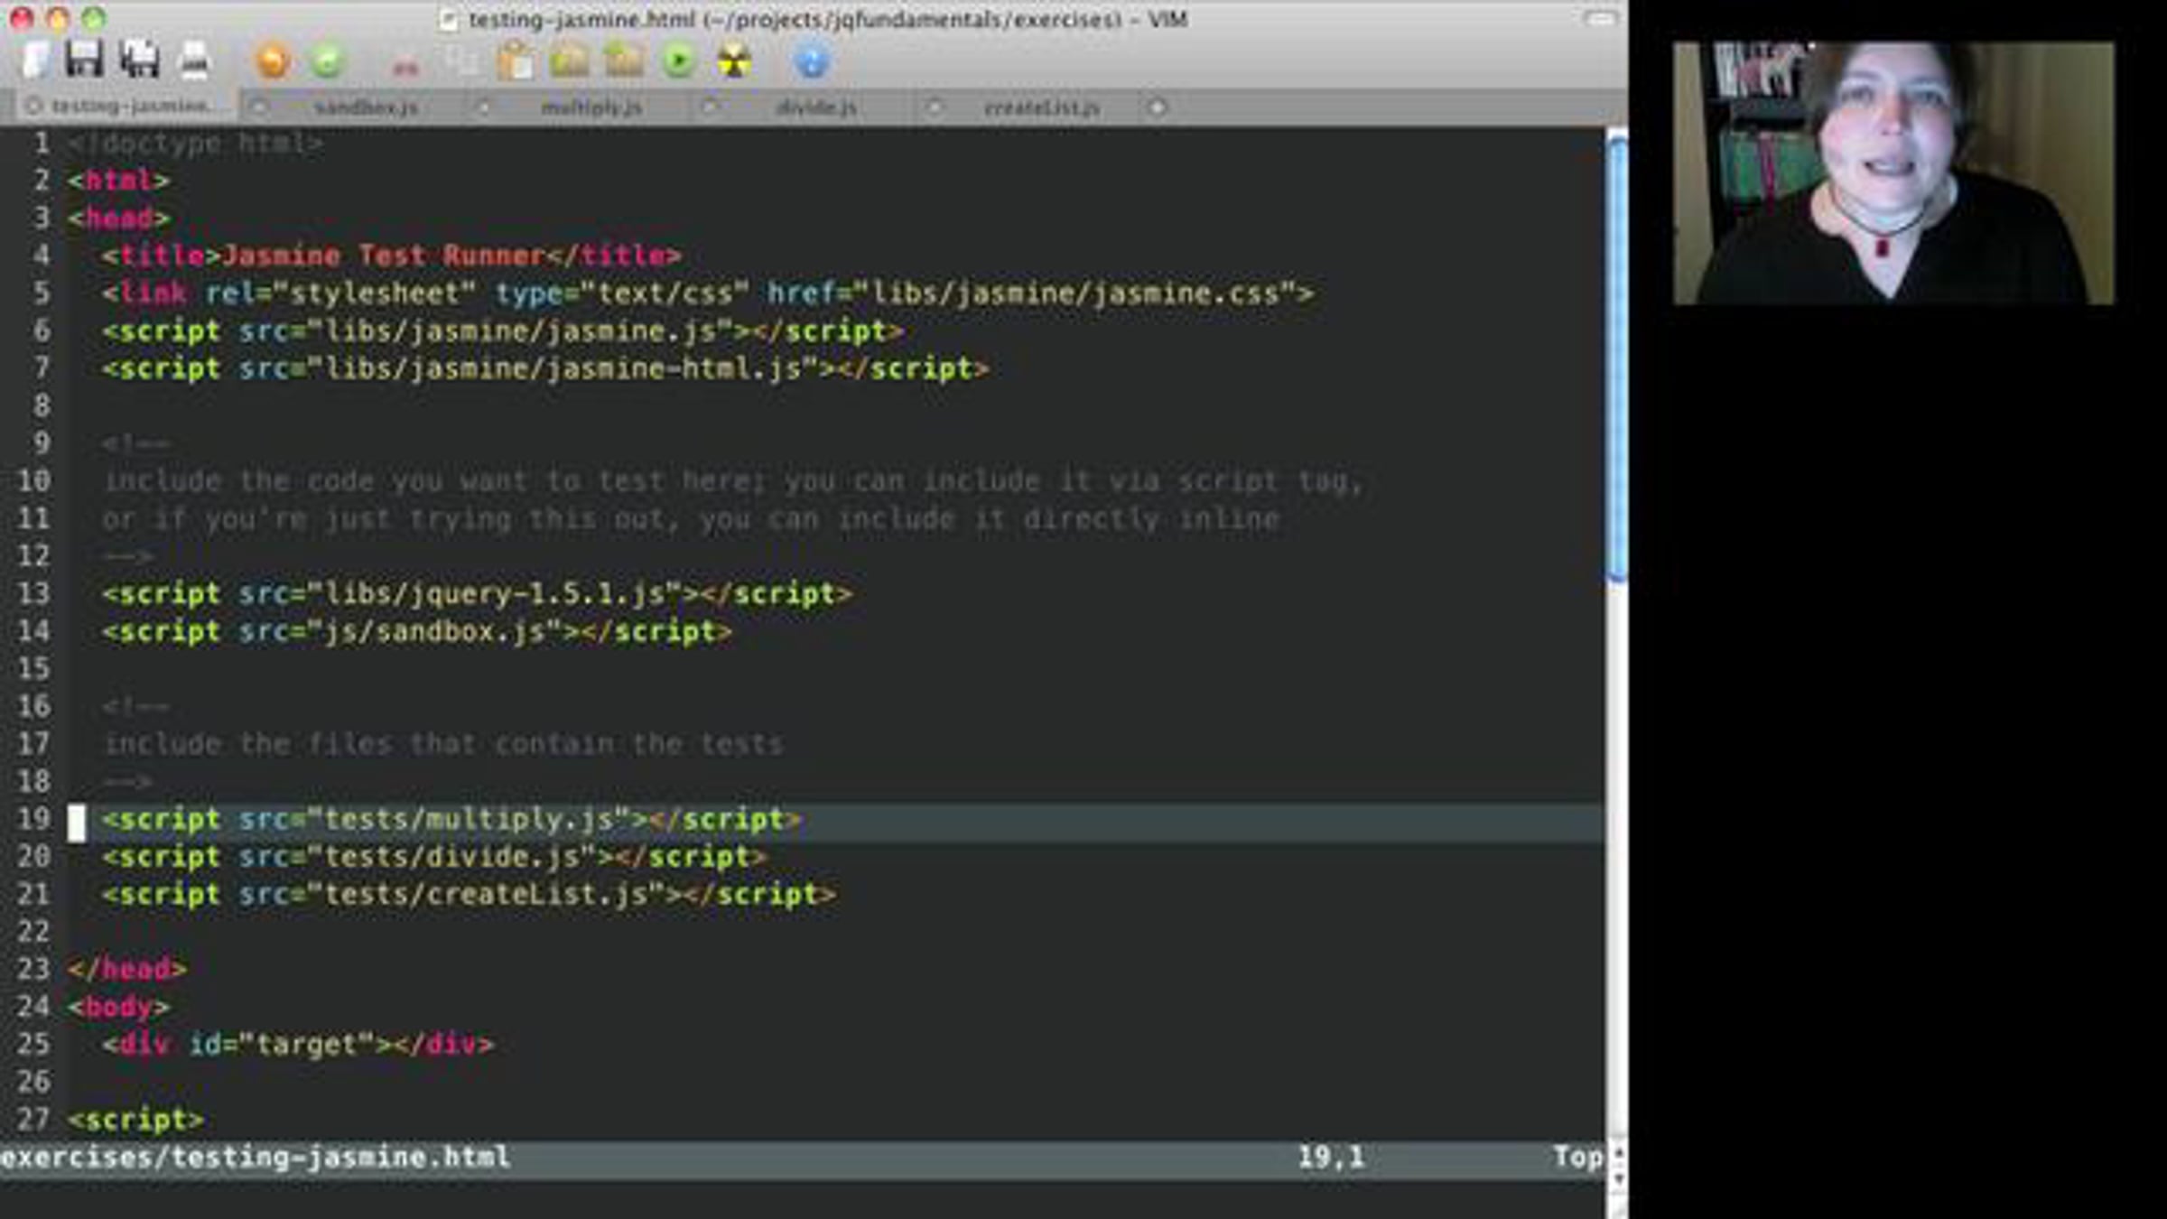This screenshot has width=2167, height=1219.
Task: Click the closing </head> tag on line 23
Action: (127, 970)
